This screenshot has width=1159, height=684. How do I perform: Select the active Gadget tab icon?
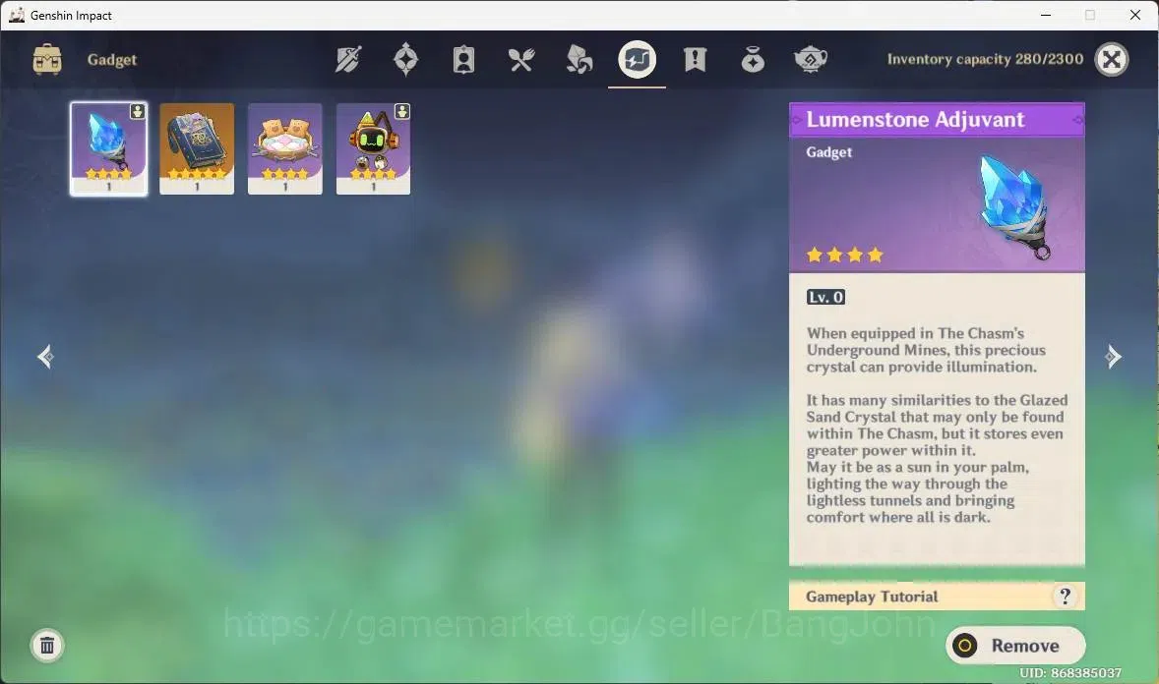tap(638, 60)
